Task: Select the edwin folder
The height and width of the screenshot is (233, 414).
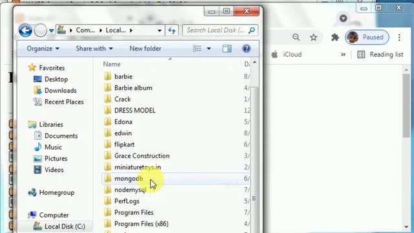Action: click(x=123, y=133)
